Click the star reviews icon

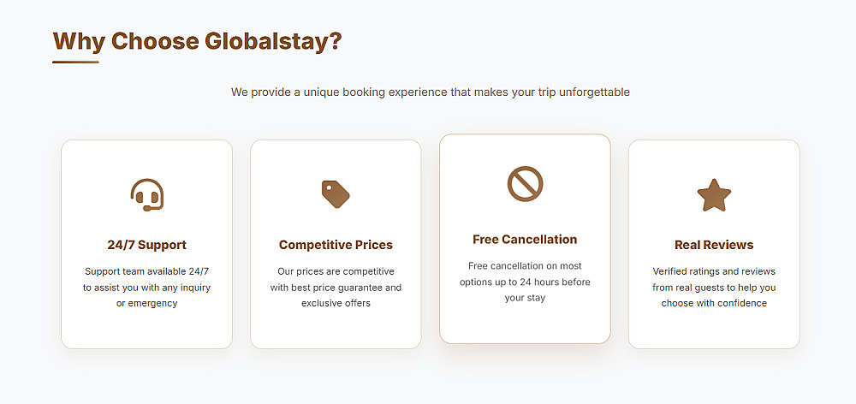click(714, 195)
